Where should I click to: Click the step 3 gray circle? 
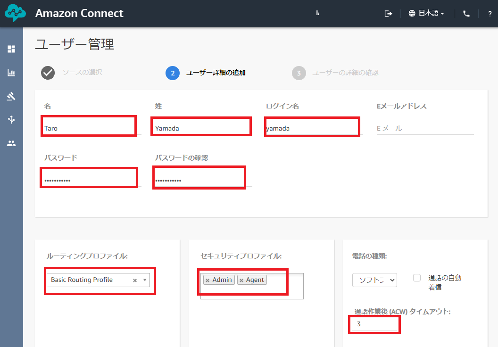299,73
